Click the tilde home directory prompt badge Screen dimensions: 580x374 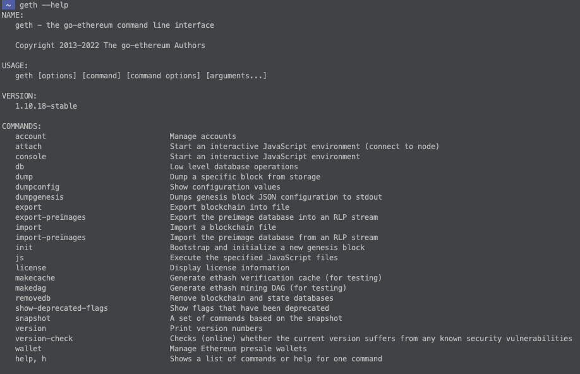pyautogui.click(x=8, y=5)
